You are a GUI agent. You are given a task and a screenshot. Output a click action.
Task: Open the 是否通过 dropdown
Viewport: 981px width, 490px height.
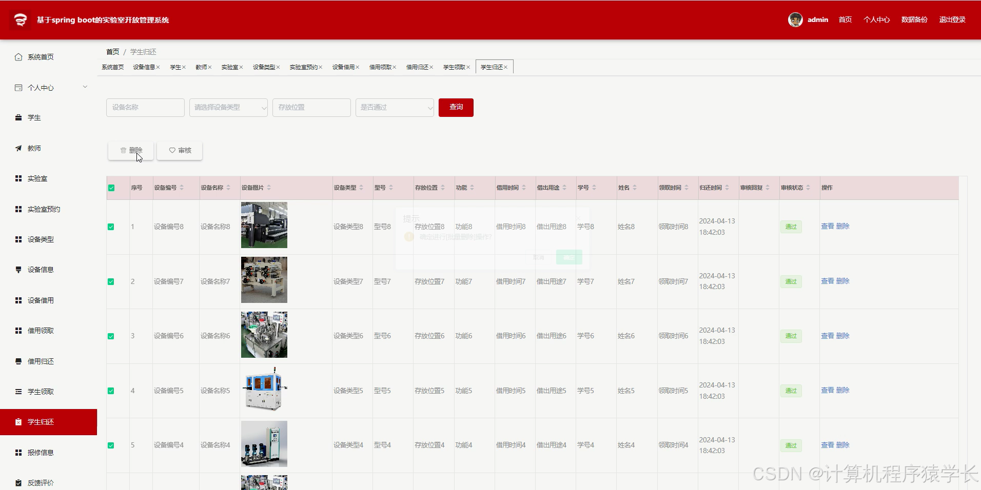(395, 108)
